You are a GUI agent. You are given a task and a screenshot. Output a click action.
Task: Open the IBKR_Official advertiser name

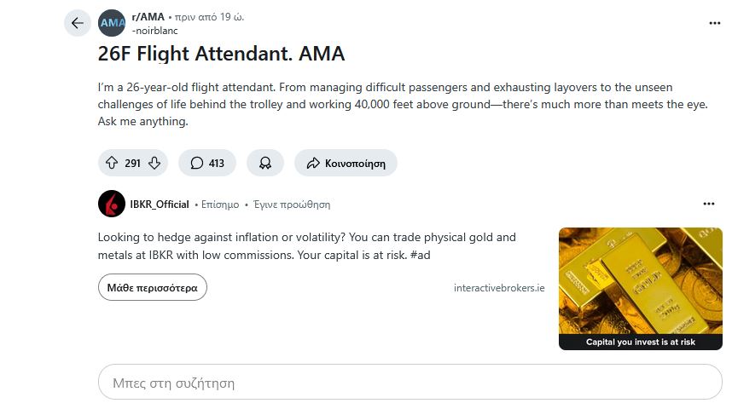(160, 204)
